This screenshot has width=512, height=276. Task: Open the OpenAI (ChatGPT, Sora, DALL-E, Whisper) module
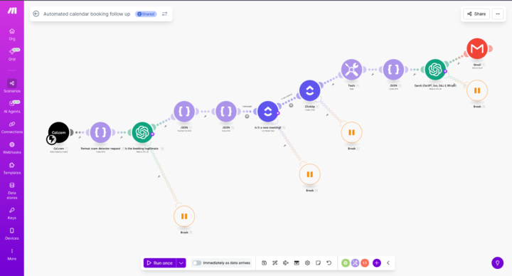[x=435, y=70]
